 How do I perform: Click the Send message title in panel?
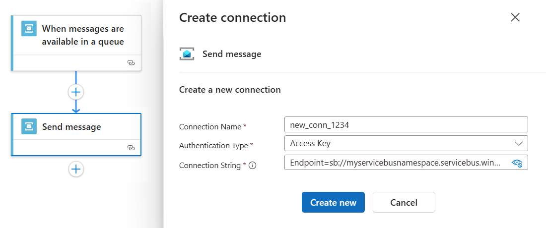pos(232,54)
